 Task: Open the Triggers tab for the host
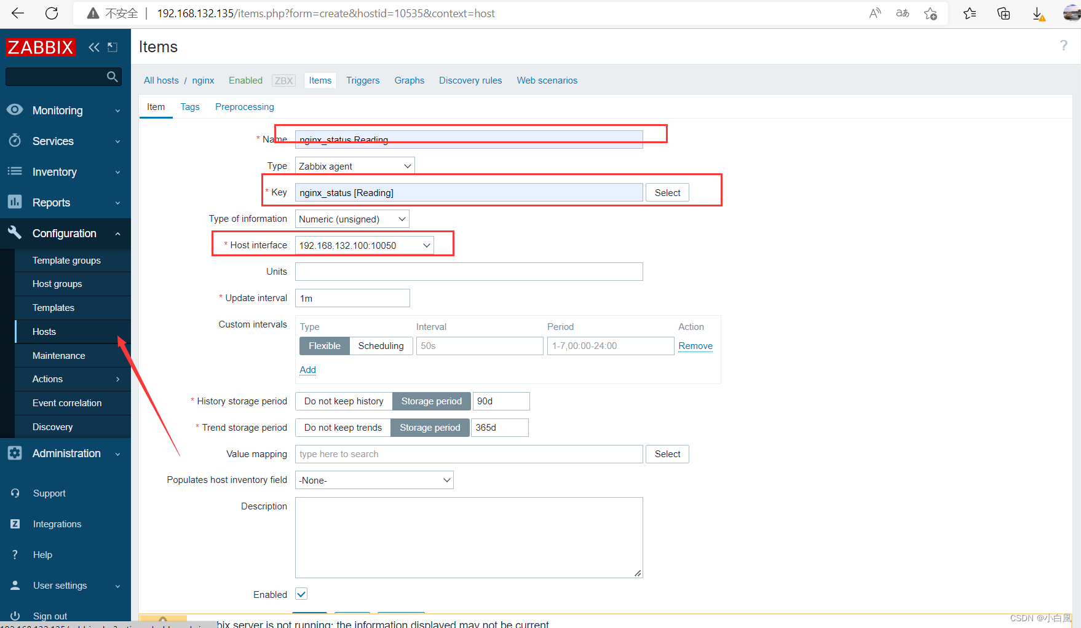[363, 80]
